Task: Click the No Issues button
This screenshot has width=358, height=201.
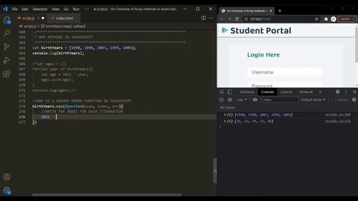Action: pyautogui.click(x=228, y=107)
